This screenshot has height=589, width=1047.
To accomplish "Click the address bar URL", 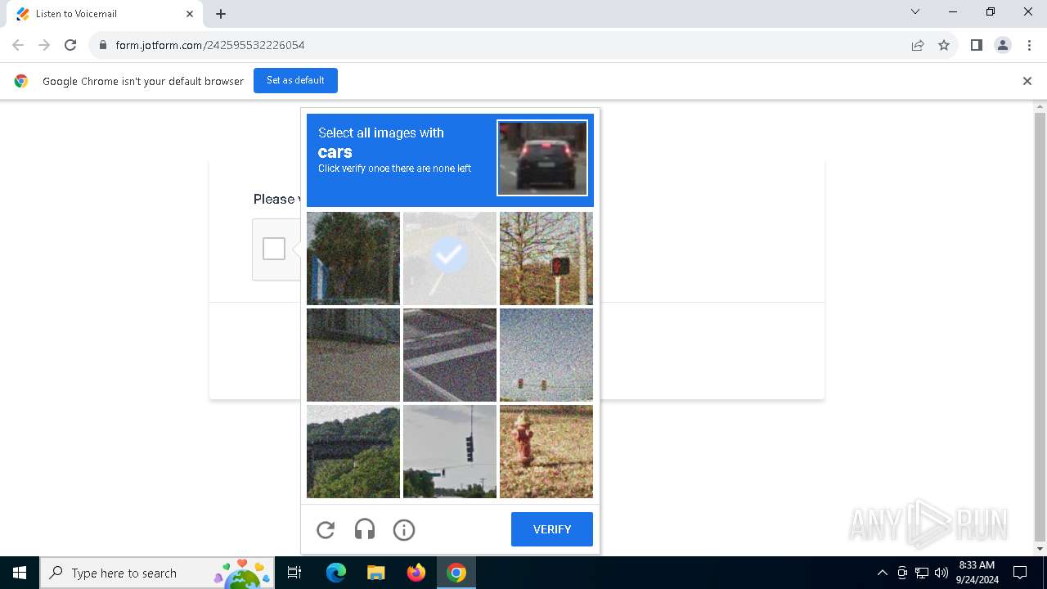I will (x=210, y=45).
